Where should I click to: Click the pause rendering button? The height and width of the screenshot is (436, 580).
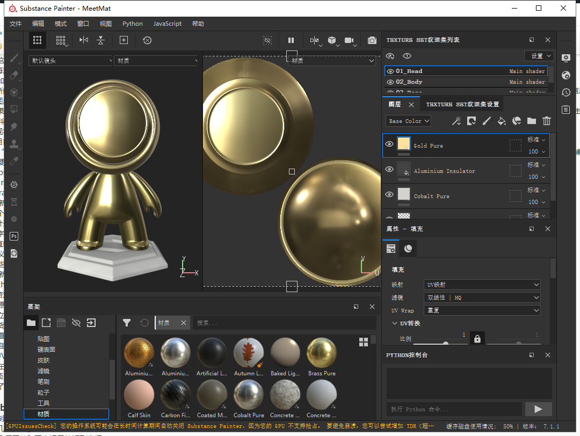point(291,40)
